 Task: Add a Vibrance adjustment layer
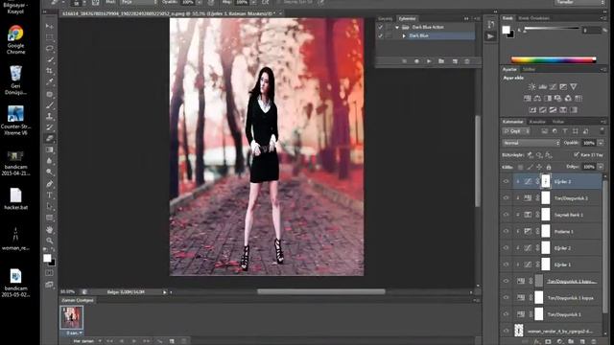click(x=574, y=87)
